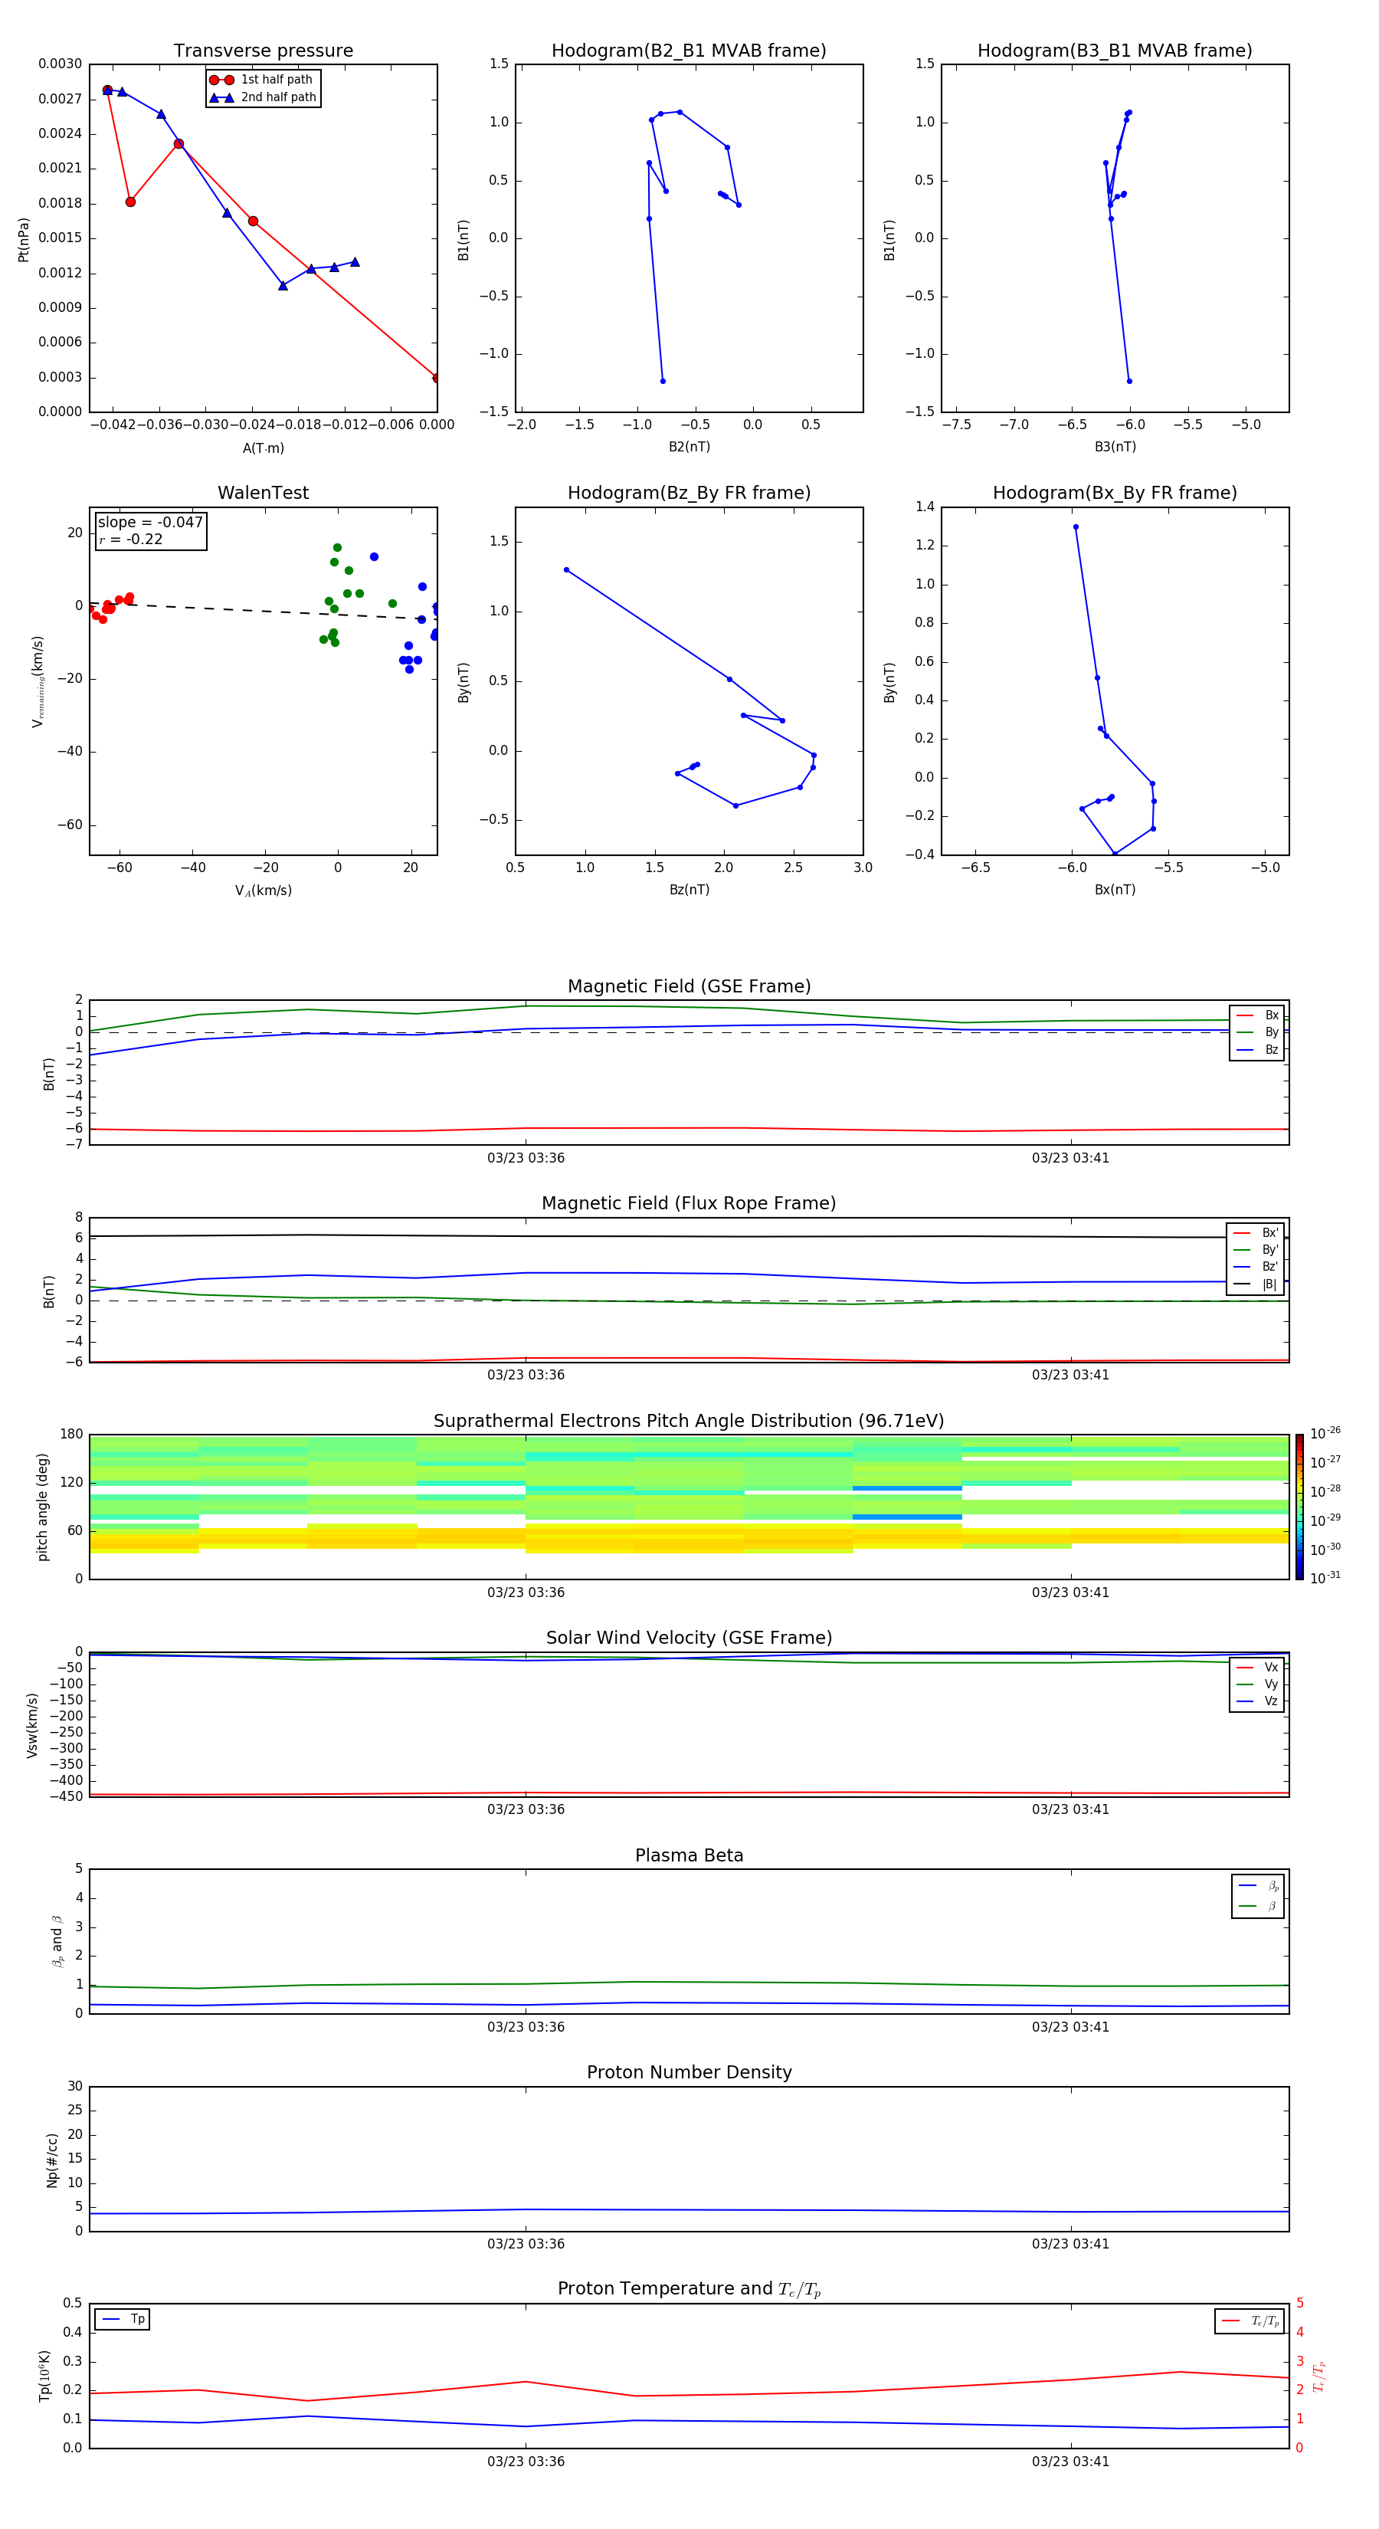
Task: Select the Tp legend entry
Action: coord(123,2319)
